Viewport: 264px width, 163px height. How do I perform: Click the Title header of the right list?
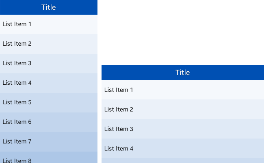pyautogui.click(x=183, y=73)
